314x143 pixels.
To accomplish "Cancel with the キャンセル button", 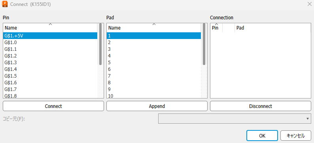I will (296, 136).
